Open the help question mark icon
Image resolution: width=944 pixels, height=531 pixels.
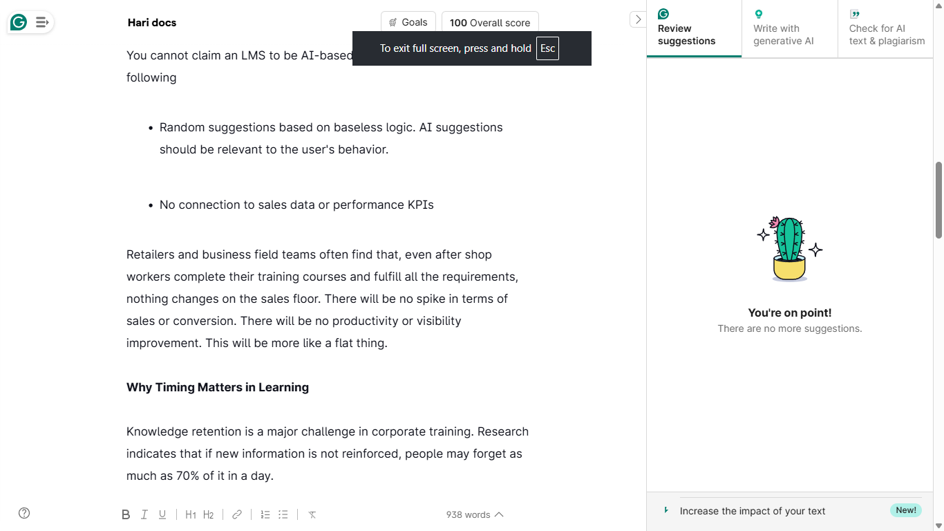[24, 513]
